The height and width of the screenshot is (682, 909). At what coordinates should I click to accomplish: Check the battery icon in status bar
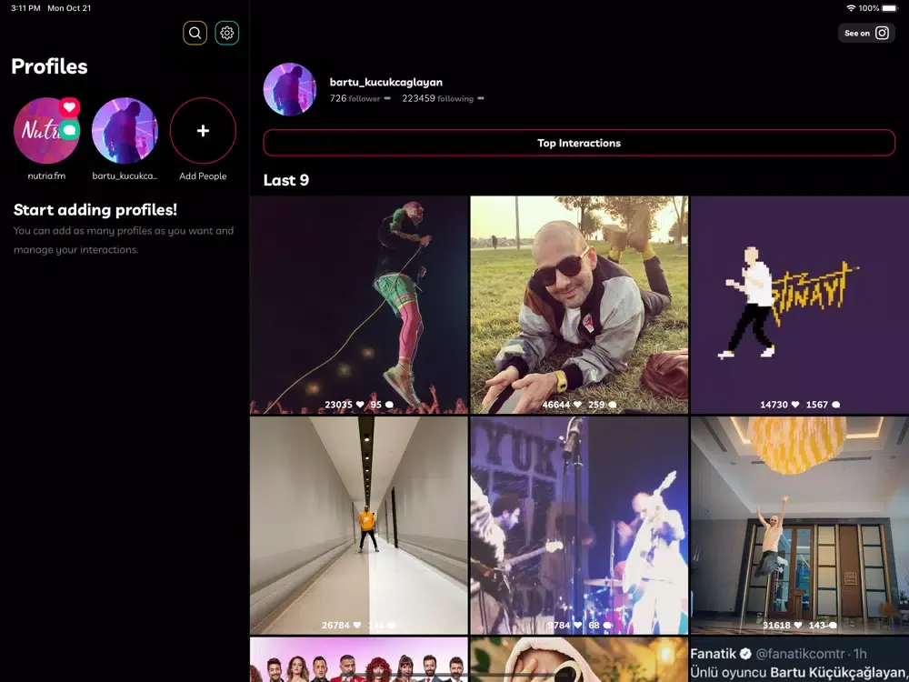890,8
